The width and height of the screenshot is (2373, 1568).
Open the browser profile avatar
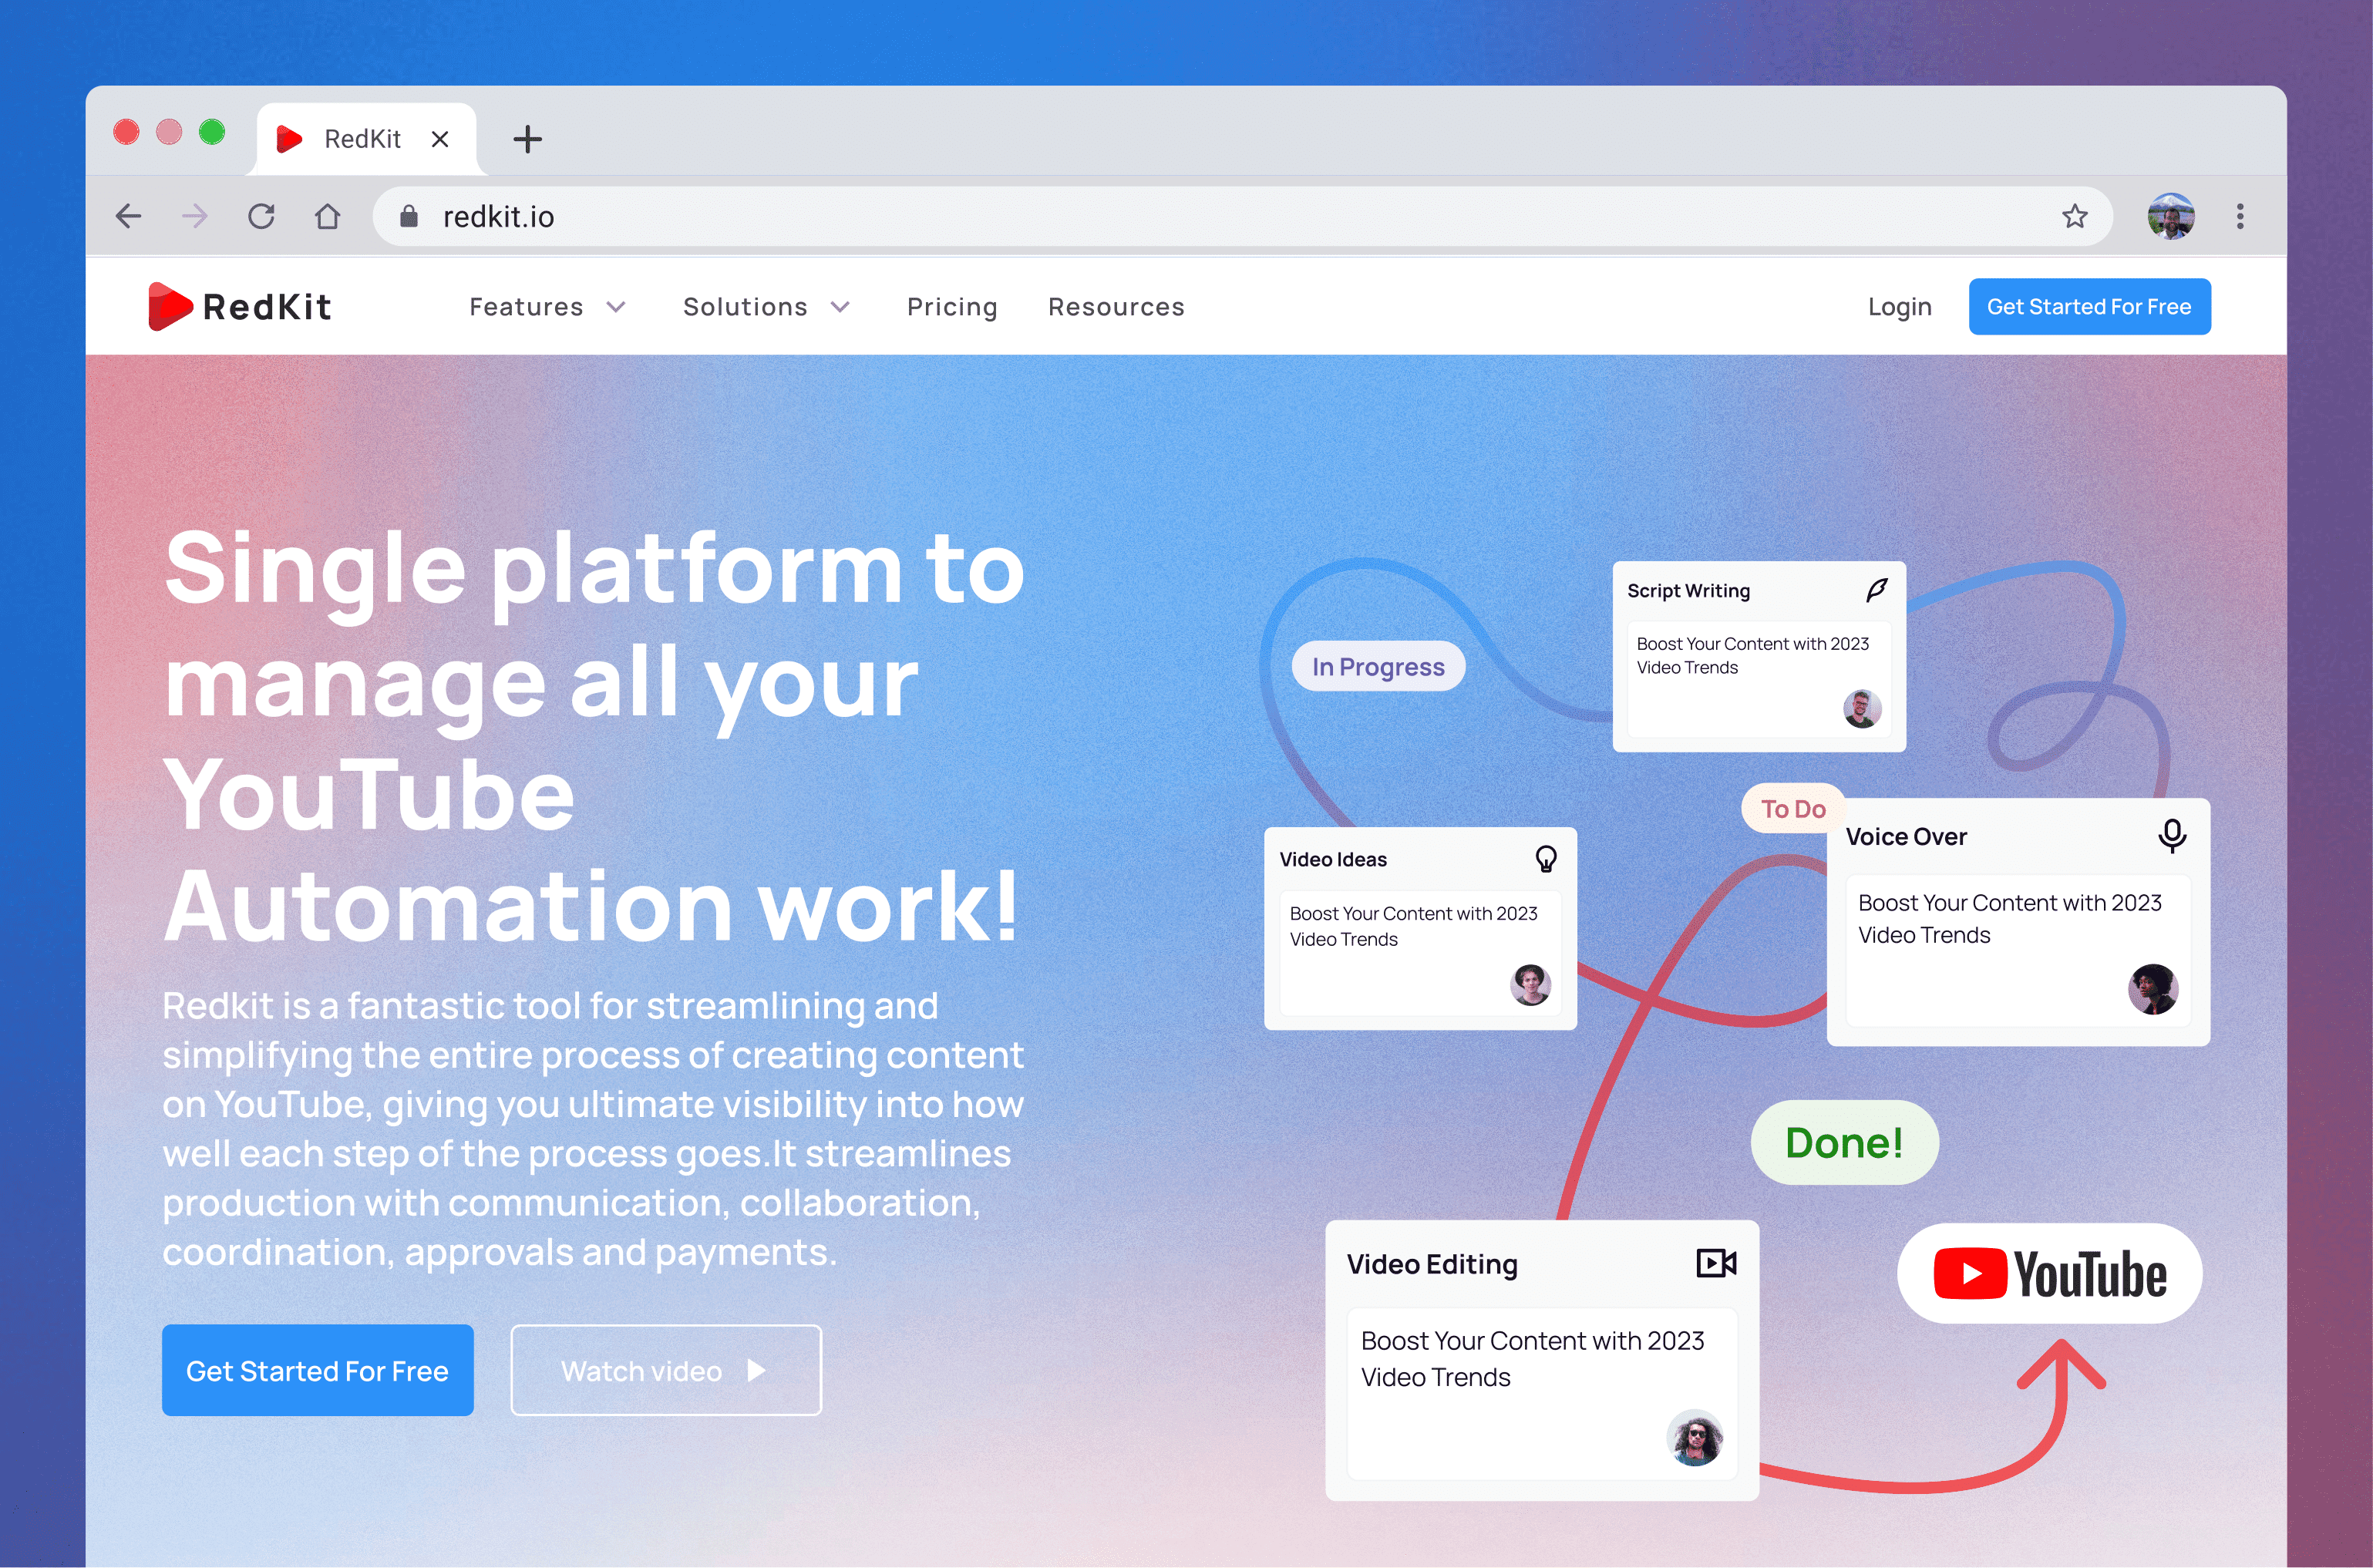tap(2170, 216)
